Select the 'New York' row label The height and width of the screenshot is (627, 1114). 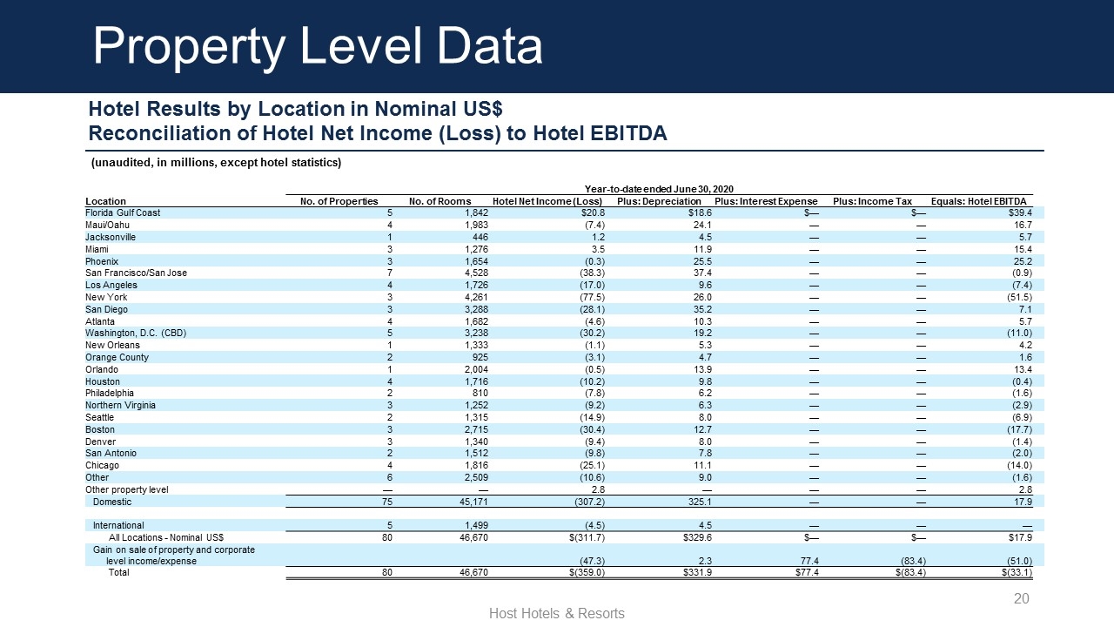(106, 297)
